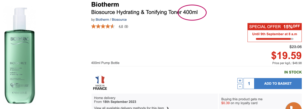The height and width of the screenshot is (109, 303).
Task: Click the Special Offer 15% off badge
Action: [274, 27]
